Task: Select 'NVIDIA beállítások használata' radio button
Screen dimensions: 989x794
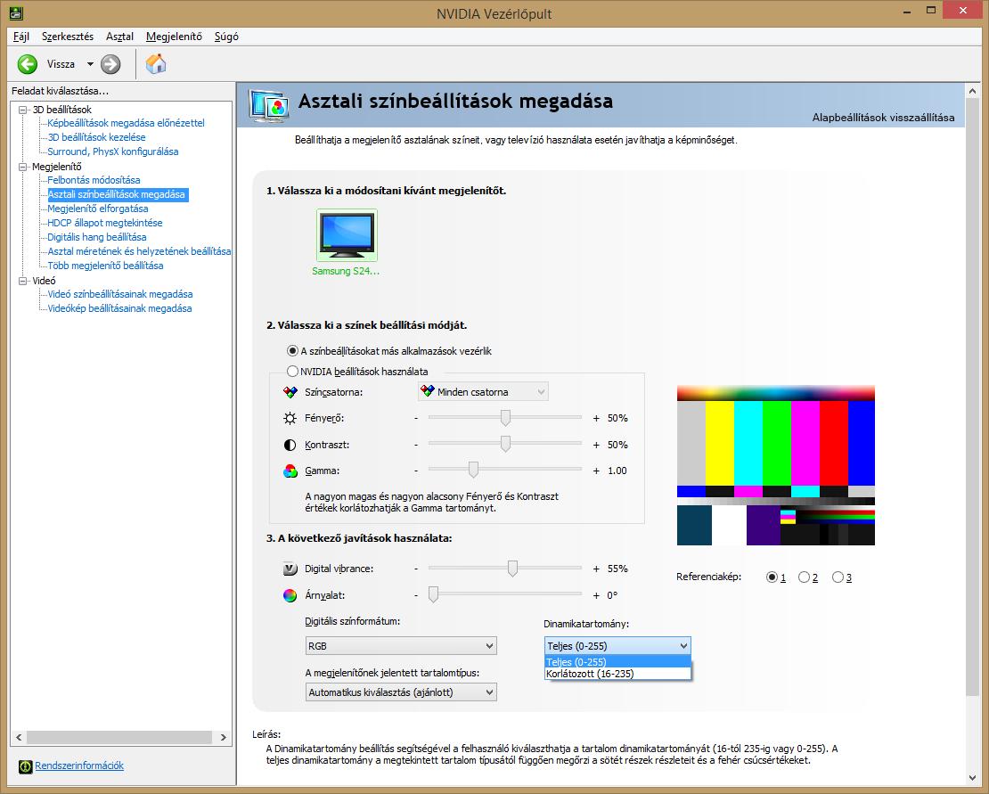Action: [x=292, y=372]
